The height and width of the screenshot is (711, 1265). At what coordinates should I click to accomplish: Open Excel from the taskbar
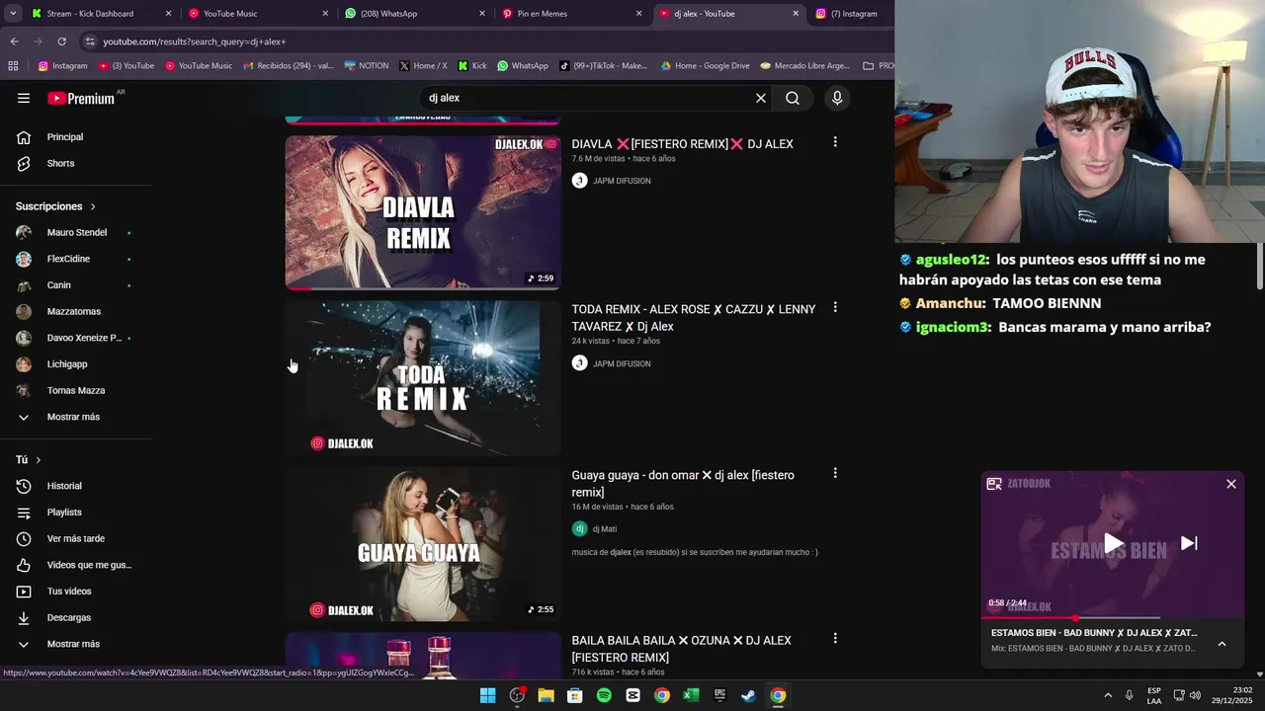coord(691,695)
